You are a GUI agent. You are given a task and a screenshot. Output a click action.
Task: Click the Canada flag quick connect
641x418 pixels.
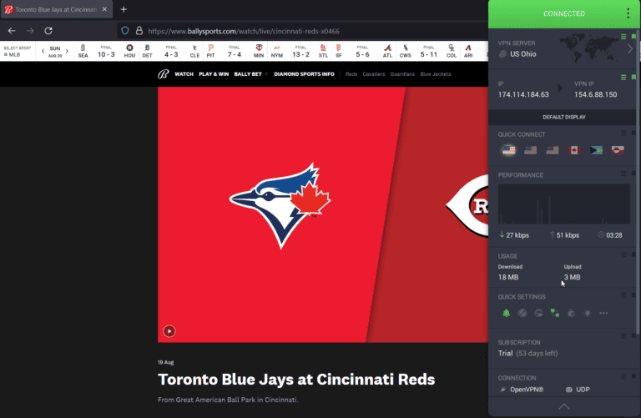[574, 151]
